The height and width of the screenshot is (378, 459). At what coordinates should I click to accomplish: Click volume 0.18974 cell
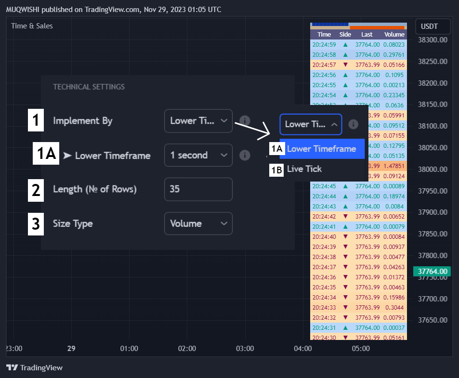coord(394,196)
